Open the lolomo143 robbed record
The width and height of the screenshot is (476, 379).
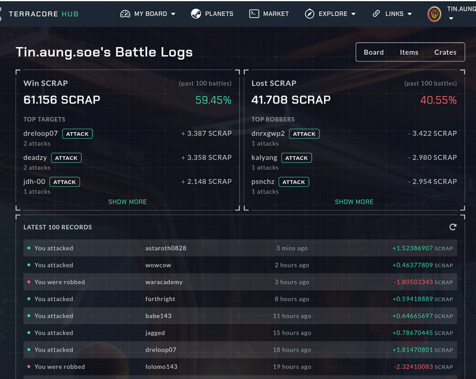tap(240, 367)
